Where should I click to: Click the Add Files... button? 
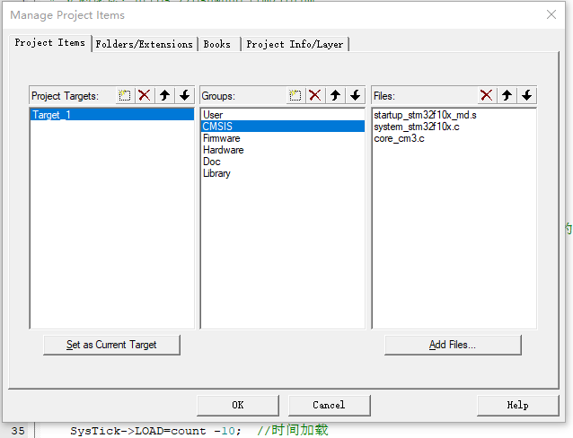point(453,345)
